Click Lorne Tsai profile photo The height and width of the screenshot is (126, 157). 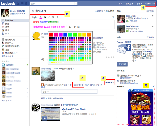[121, 19]
